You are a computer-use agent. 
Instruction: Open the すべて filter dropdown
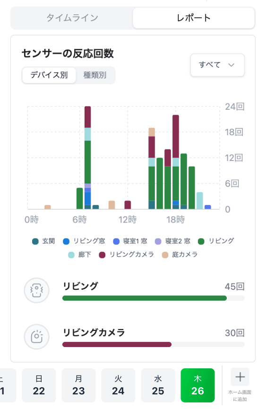(217, 65)
